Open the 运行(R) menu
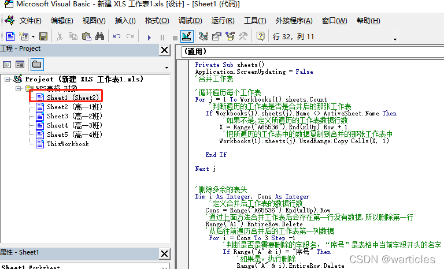 coord(223,21)
